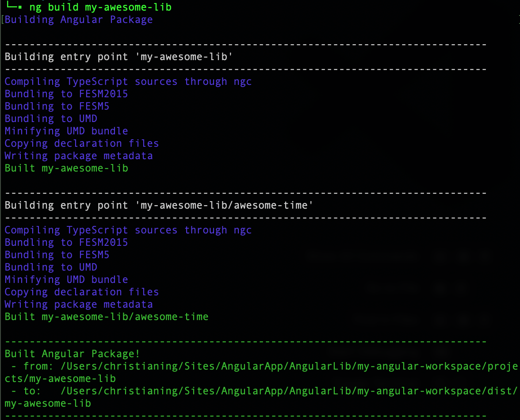Click 'Compiling TypeScript sources through ngc' line
Image resolution: width=520 pixels, height=420 pixels.
128,81
